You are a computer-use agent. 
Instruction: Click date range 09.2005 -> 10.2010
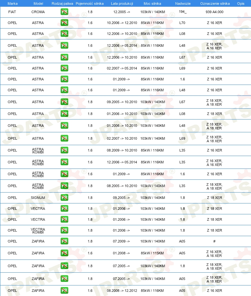point(122,102)
